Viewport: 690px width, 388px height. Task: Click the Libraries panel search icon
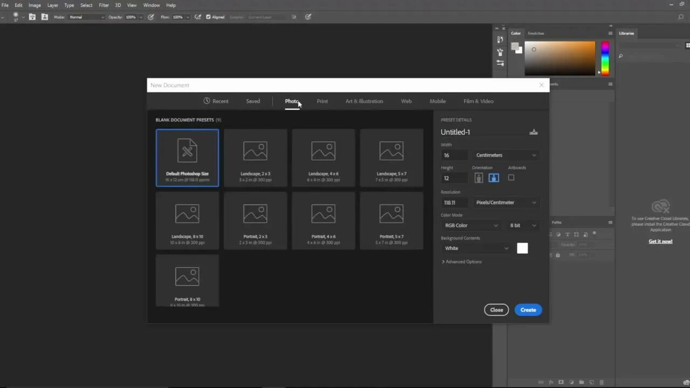click(x=620, y=56)
